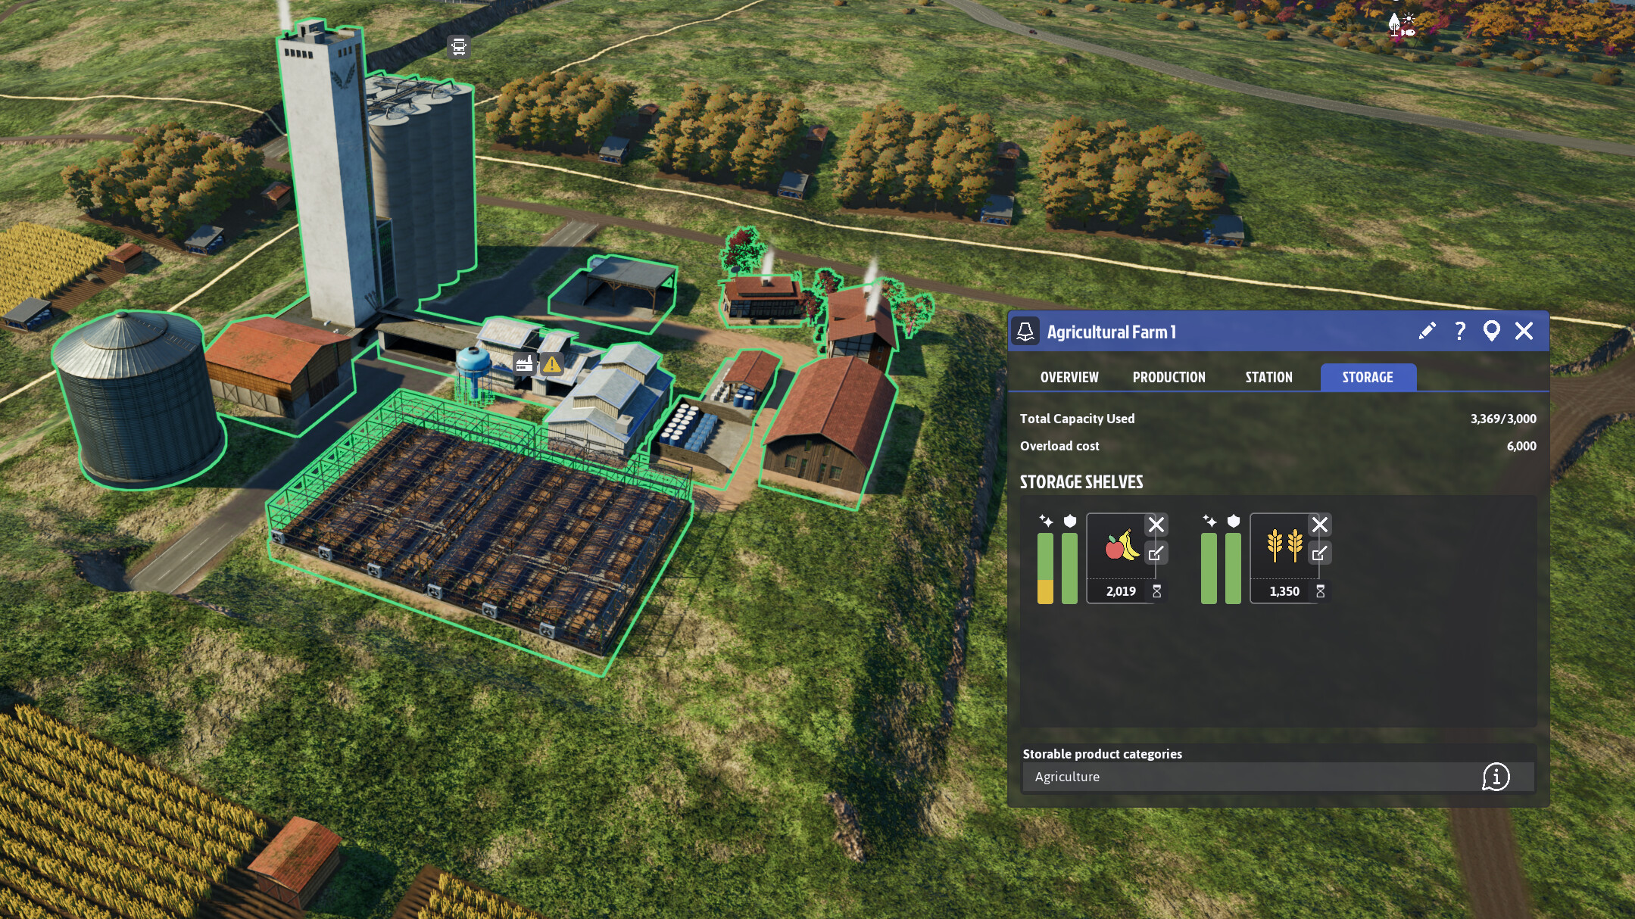Rename the farm using the pencil icon
Viewport: 1635px width, 919px height.
point(1427,331)
